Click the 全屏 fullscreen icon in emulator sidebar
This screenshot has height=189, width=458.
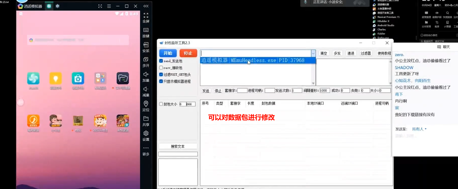pyautogui.click(x=146, y=15)
